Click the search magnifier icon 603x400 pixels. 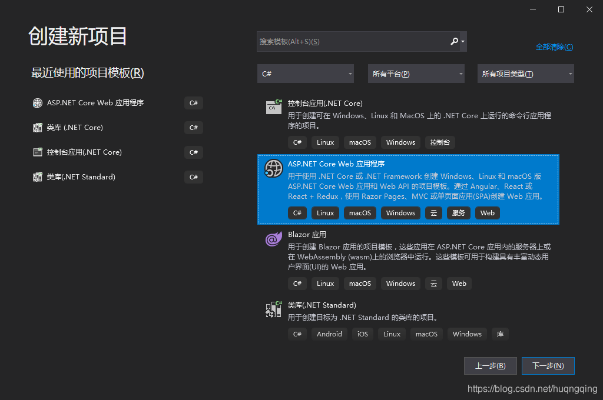[x=454, y=41]
